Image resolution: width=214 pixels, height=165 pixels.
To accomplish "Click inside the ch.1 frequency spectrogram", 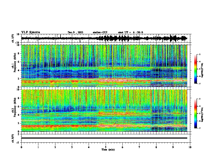I will [x=104, y=66].
